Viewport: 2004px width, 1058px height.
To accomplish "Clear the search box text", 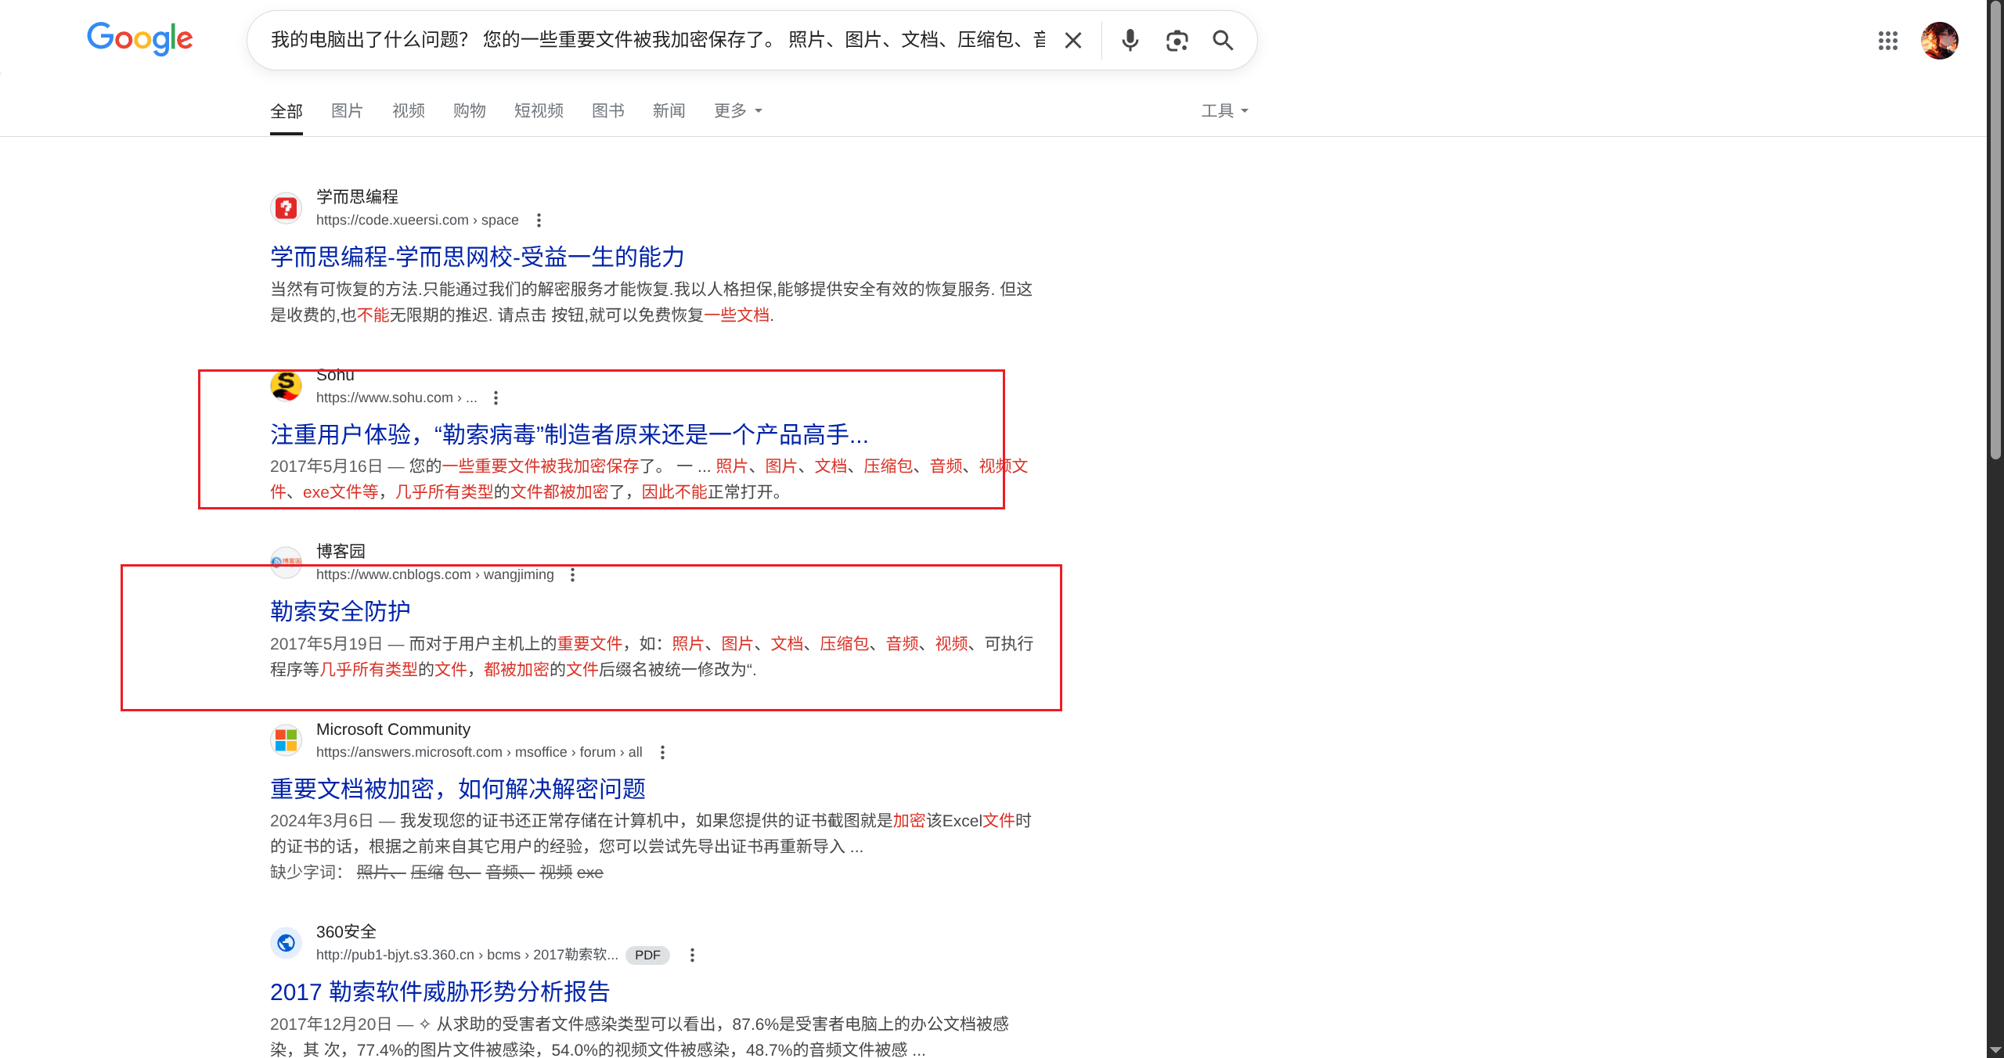I will point(1073,41).
